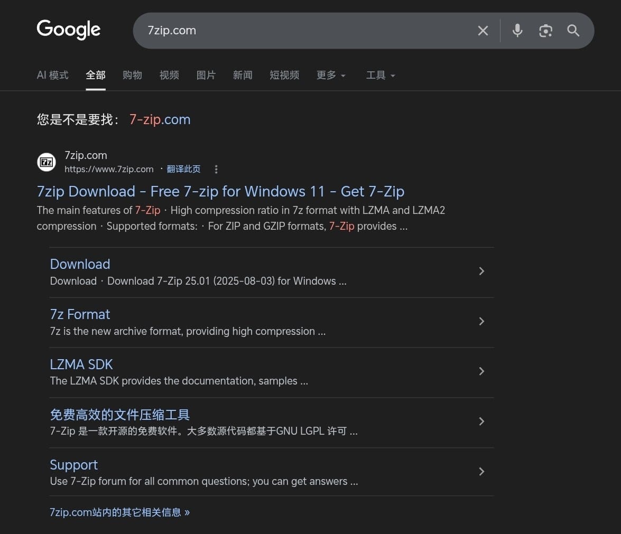Open the suggested correction 7-zip.com
621x534 pixels.
(160, 119)
